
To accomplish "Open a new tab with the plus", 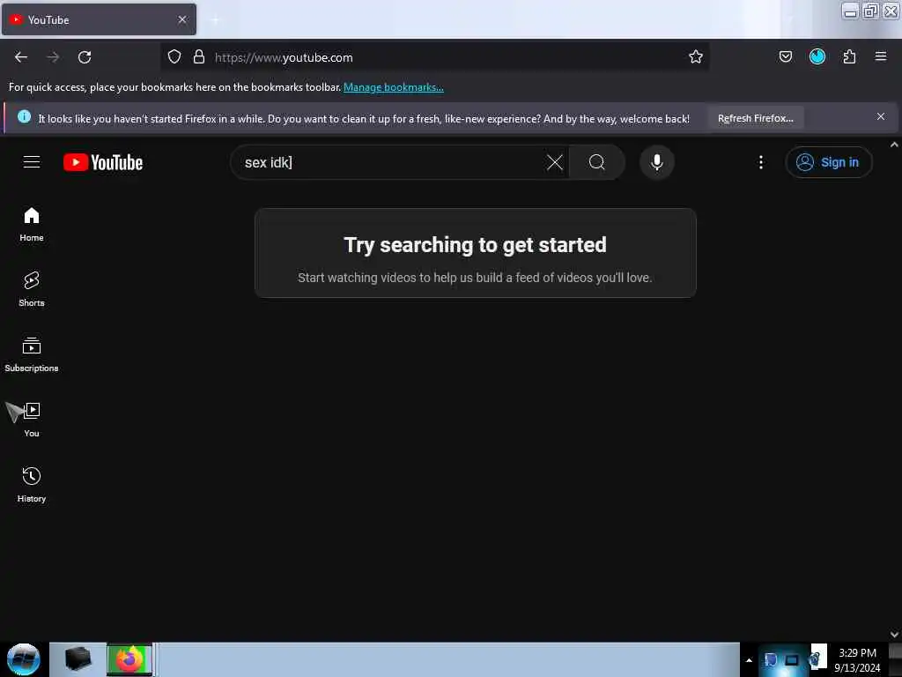I will [x=215, y=20].
